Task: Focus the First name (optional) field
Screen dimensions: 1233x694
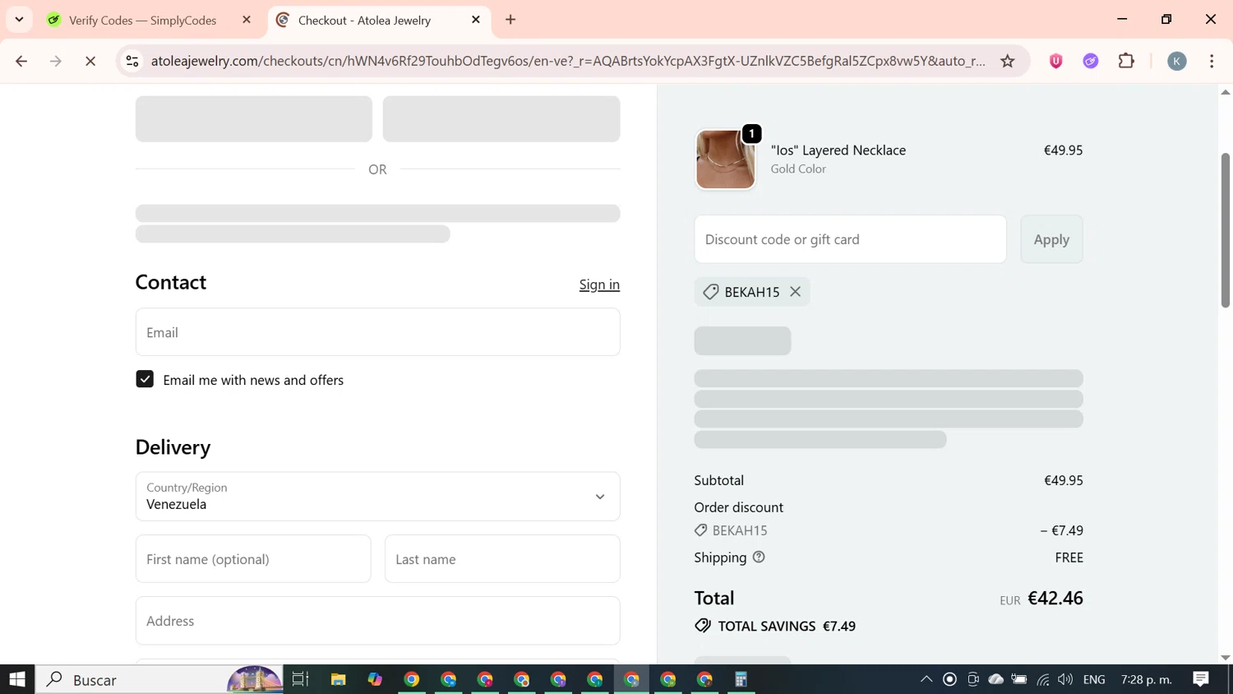Action: pyautogui.click(x=253, y=559)
